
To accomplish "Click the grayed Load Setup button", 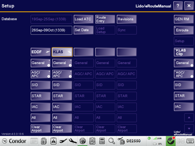I will 105,30.
